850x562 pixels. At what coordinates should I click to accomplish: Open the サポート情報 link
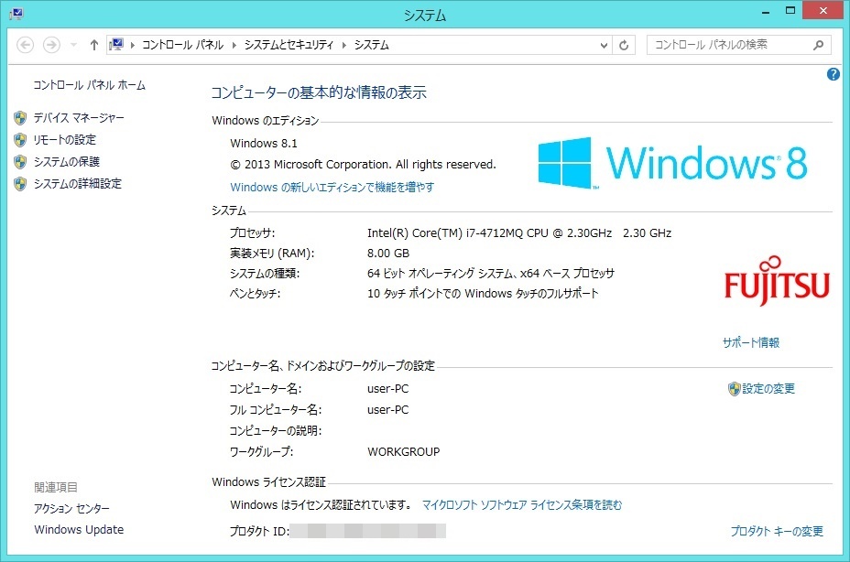click(751, 342)
